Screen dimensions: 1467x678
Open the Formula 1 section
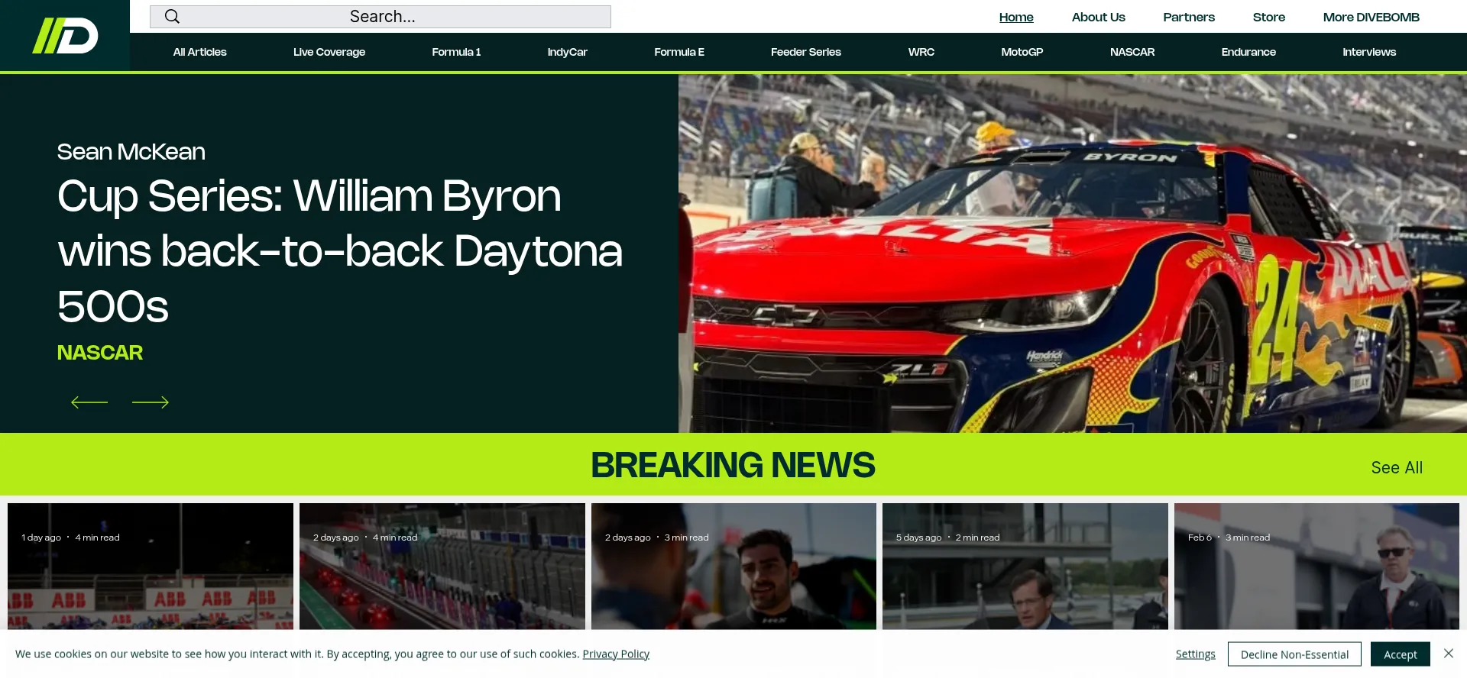(456, 52)
